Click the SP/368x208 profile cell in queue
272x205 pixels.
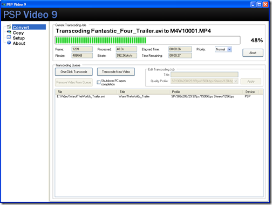pyautogui.click(x=202, y=96)
